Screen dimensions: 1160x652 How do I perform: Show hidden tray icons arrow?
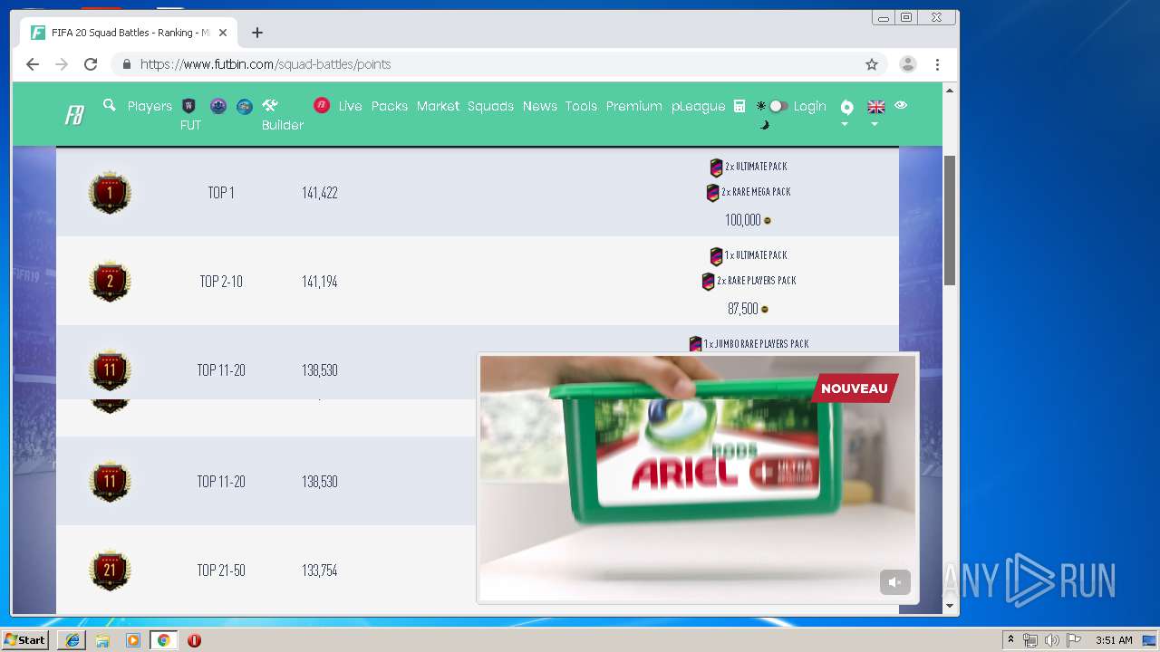[x=1010, y=639]
